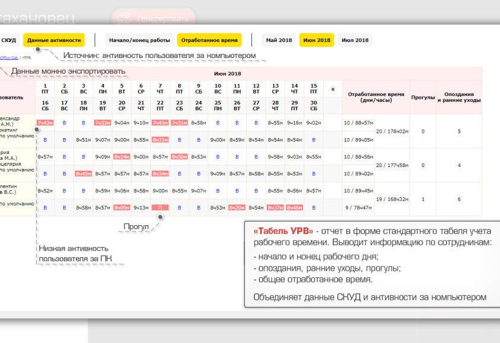Click the × in the table header
The image size is (500, 343).
click(333, 89)
